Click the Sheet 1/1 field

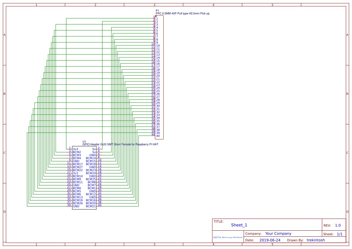coord(340,234)
